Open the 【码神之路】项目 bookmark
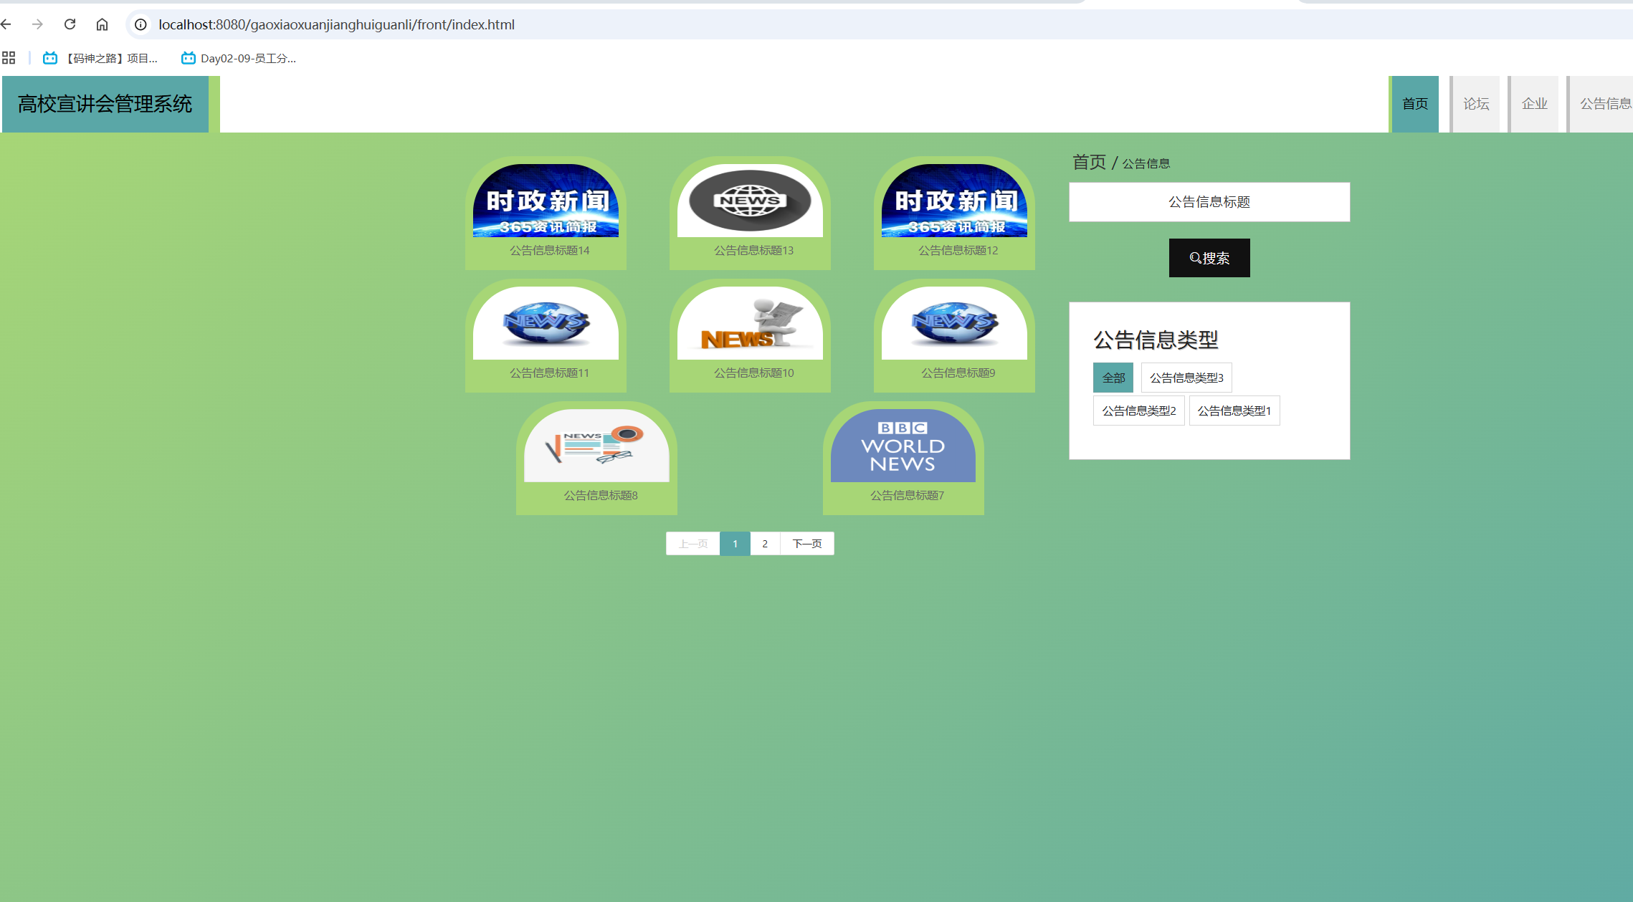Screen dimensions: 1633x902 pos(100,58)
